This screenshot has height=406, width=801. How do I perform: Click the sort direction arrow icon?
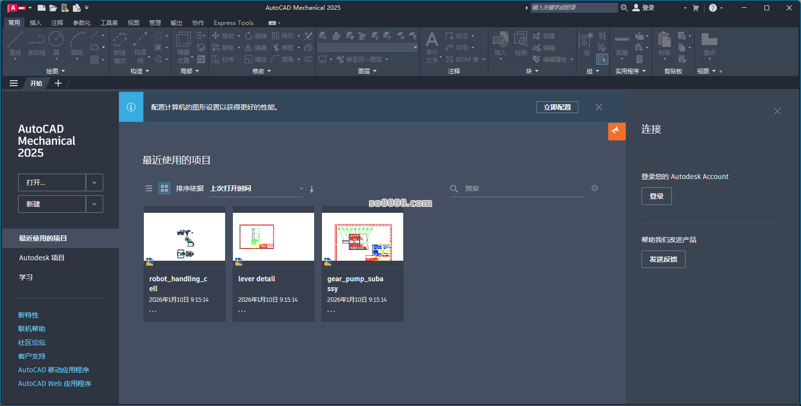coord(312,189)
